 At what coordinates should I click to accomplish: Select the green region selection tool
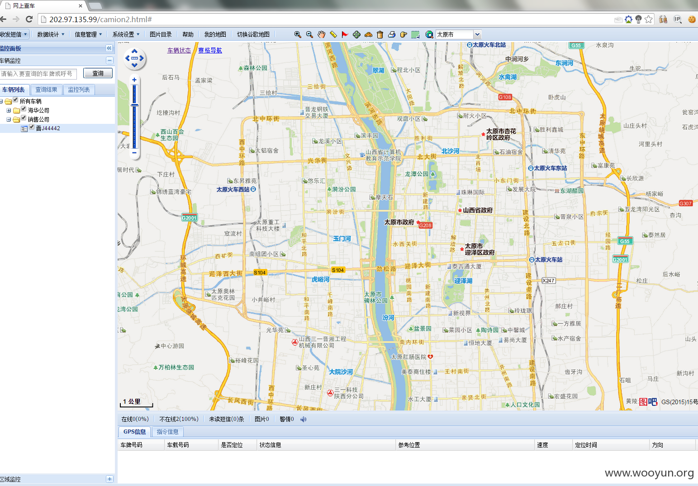(415, 34)
